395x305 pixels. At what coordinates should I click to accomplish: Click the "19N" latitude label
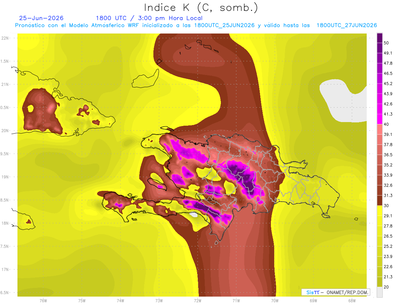click(x=5, y=177)
